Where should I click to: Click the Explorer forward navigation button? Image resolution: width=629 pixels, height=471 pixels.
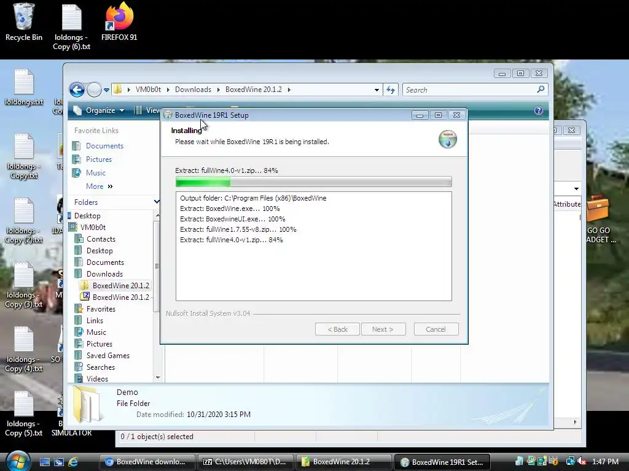coord(94,90)
